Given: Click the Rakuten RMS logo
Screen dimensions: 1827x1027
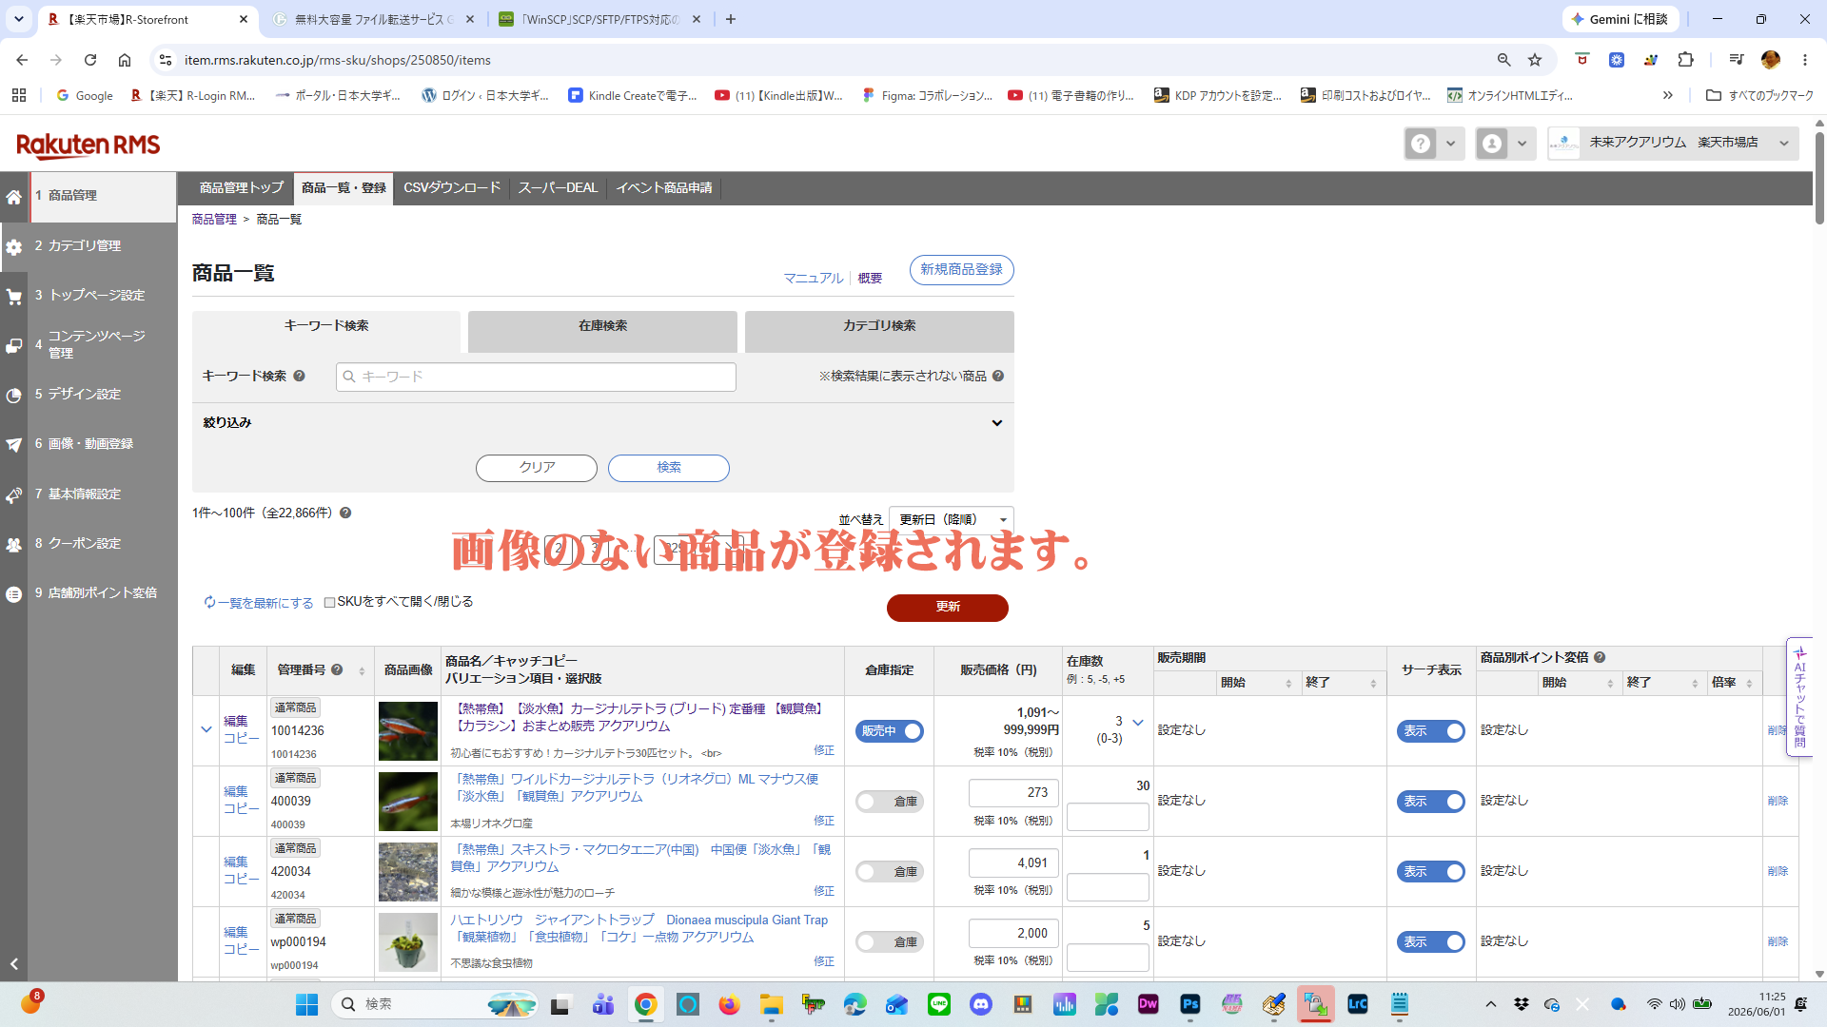Looking at the screenshot, I should (88, 145).
